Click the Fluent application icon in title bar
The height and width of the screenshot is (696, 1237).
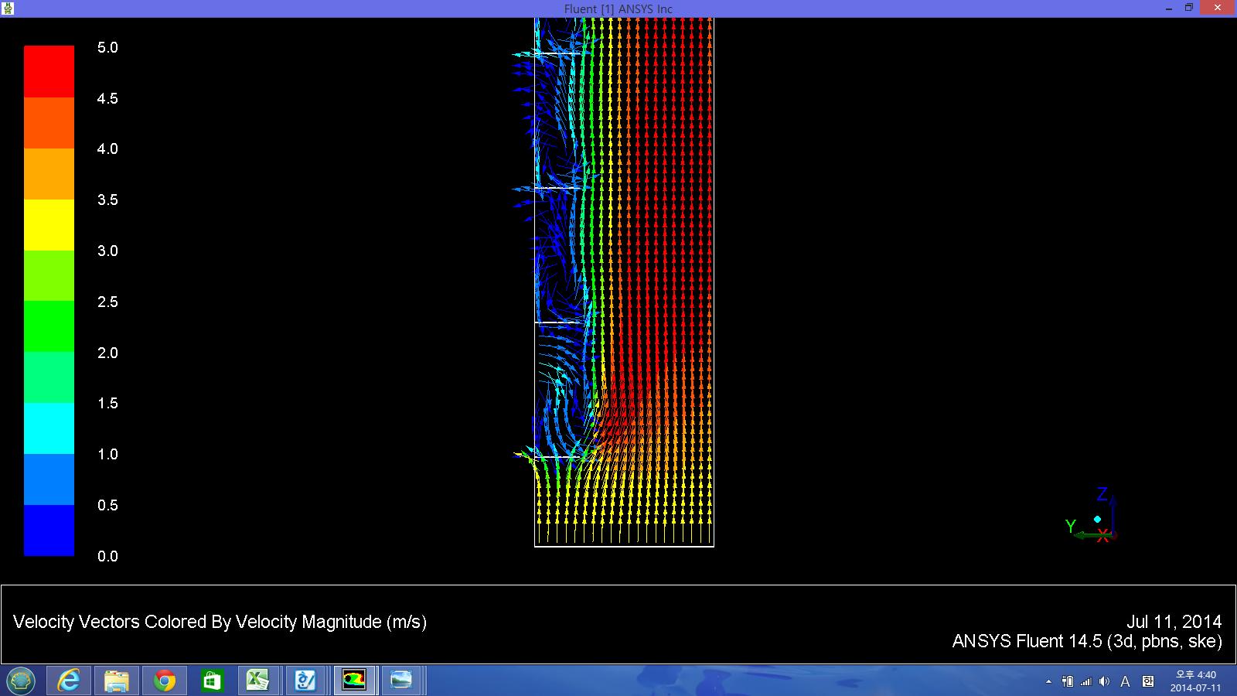[x=9, y=9]
